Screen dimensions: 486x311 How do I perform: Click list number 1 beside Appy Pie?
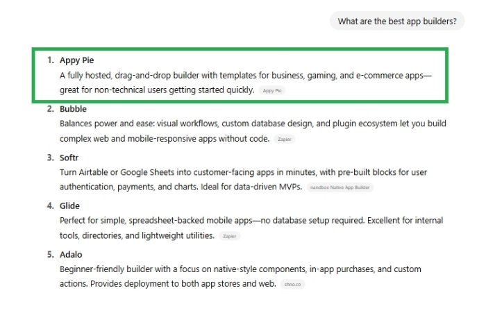tap(51, 60)
